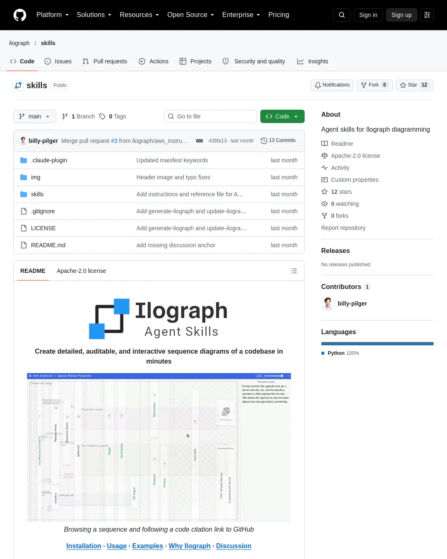Image resolution: width=447 pixels, height=559 pixels.
Task: Click the tag icon next to Tags
Action: pos(102,116)
